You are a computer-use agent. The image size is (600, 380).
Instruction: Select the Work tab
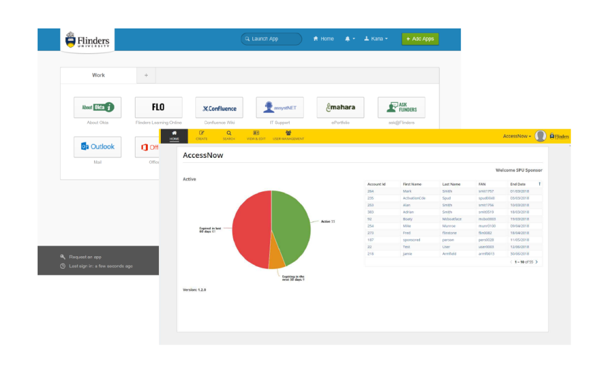pyautogui.click(x=98, y=76)
